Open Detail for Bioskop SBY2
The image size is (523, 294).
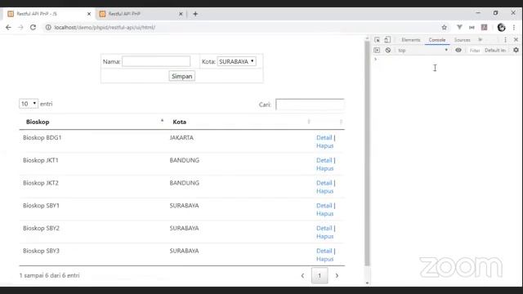point(324,228)
